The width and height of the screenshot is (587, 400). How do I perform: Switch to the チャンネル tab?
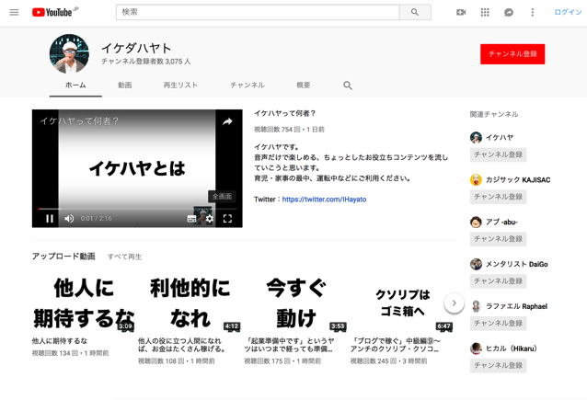point(247,86)
